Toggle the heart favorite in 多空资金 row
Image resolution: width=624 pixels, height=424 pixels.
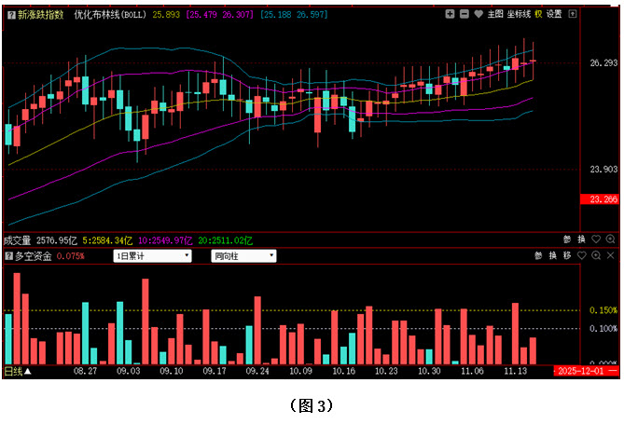point(582,255)
